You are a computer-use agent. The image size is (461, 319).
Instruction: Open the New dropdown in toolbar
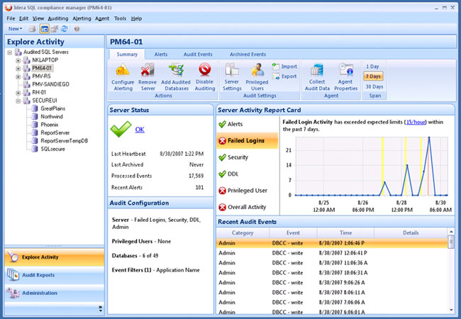pyautogui.click(x=15, y=29)
